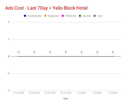
Task: Toggle the Facebook Ads legend label
Action: click(35, 16)
